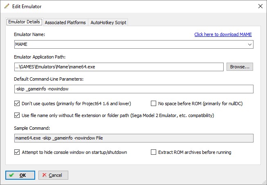The image size is (267, 185).
Task: Click inside the Emulator Application Path field
Action: coord(119,67)
